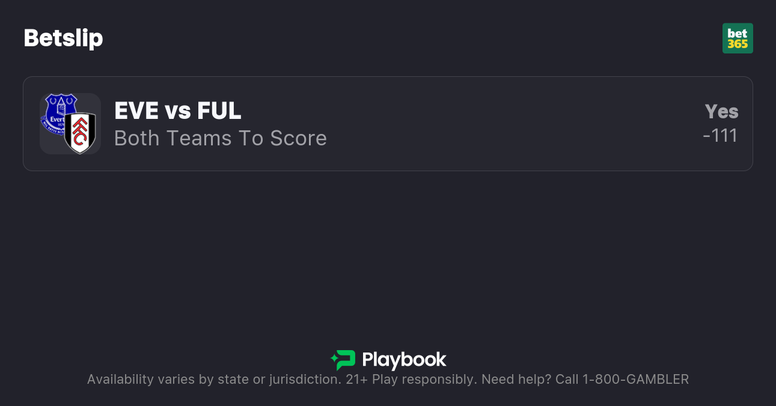Viewport: 776px width, 406px height.
Task: Click the -111 odds value
Action: click(720, 136)
